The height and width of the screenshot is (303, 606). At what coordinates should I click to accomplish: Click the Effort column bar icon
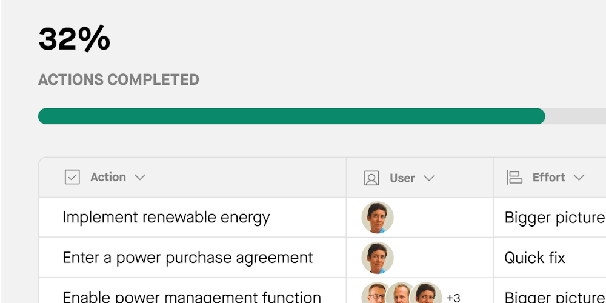(514, 177)
